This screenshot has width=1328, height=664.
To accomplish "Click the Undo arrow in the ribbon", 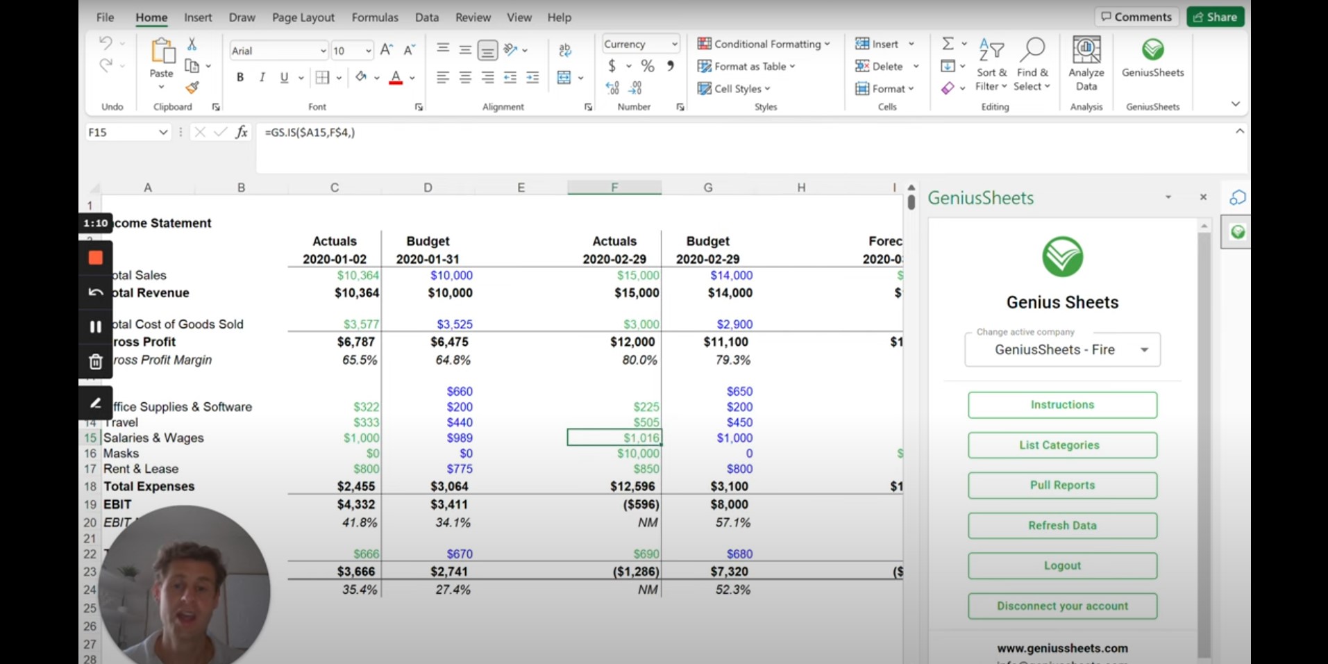I will 106,43.
